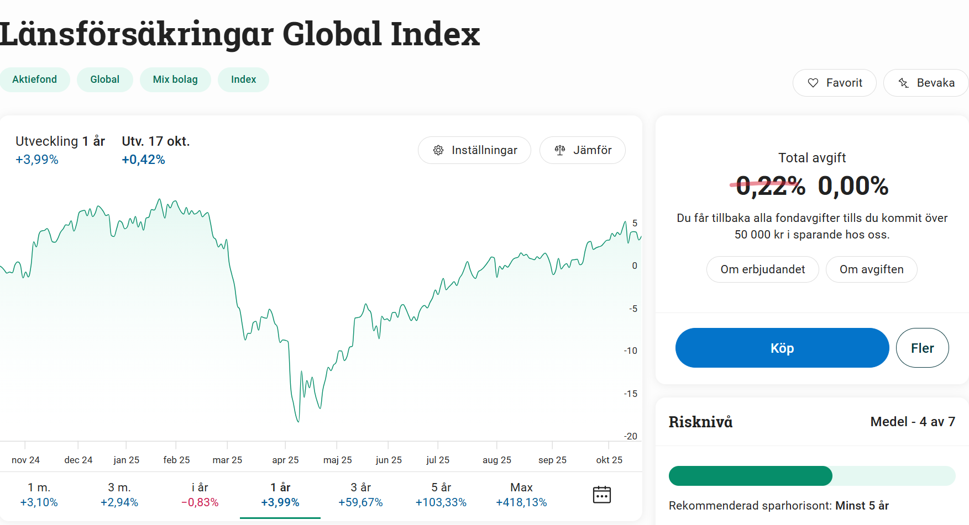
Task: Show the i år performance period
Action: pos(200,495)
